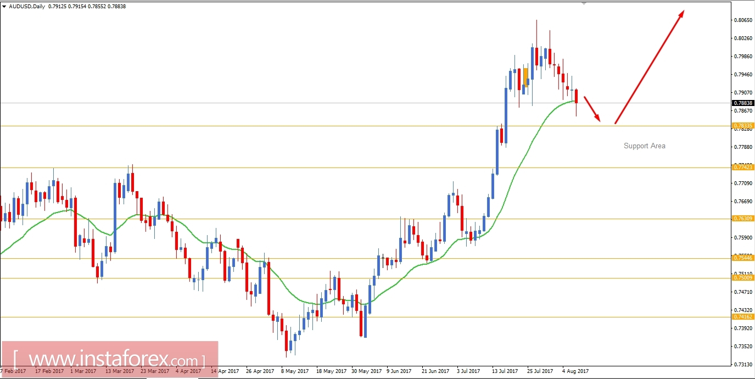
Task: Click the tallest blue bullish candle in July
Action: pyautogui.click(x=505, y=115)
